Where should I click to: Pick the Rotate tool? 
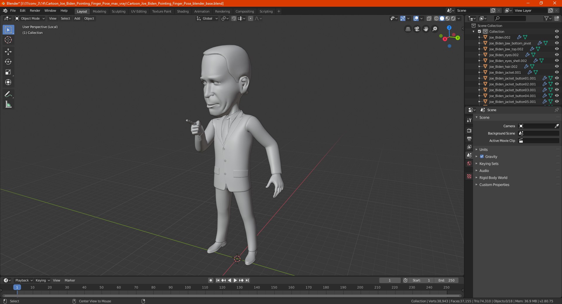point(8,62)
